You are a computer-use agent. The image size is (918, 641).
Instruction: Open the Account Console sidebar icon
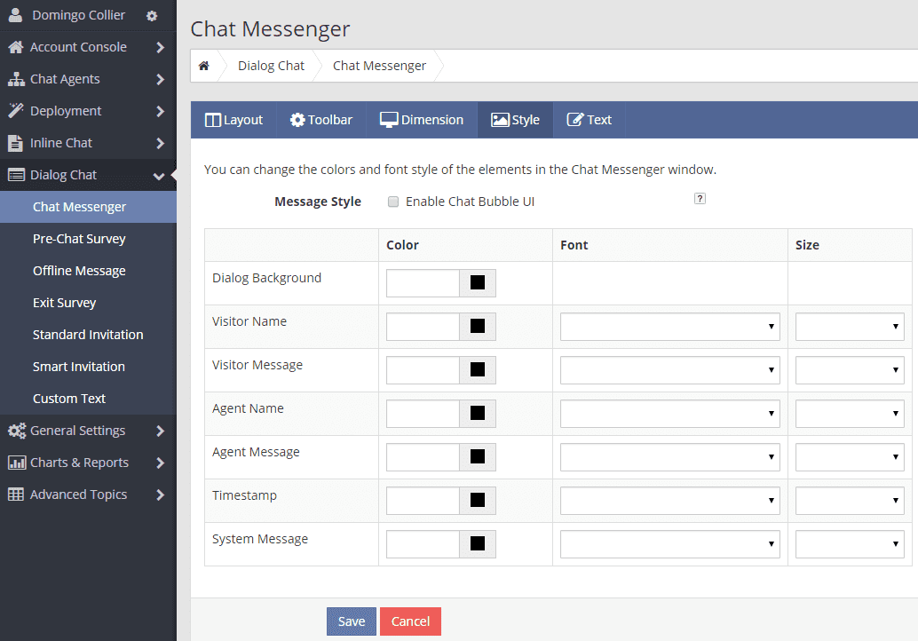(x=12, y=46)
